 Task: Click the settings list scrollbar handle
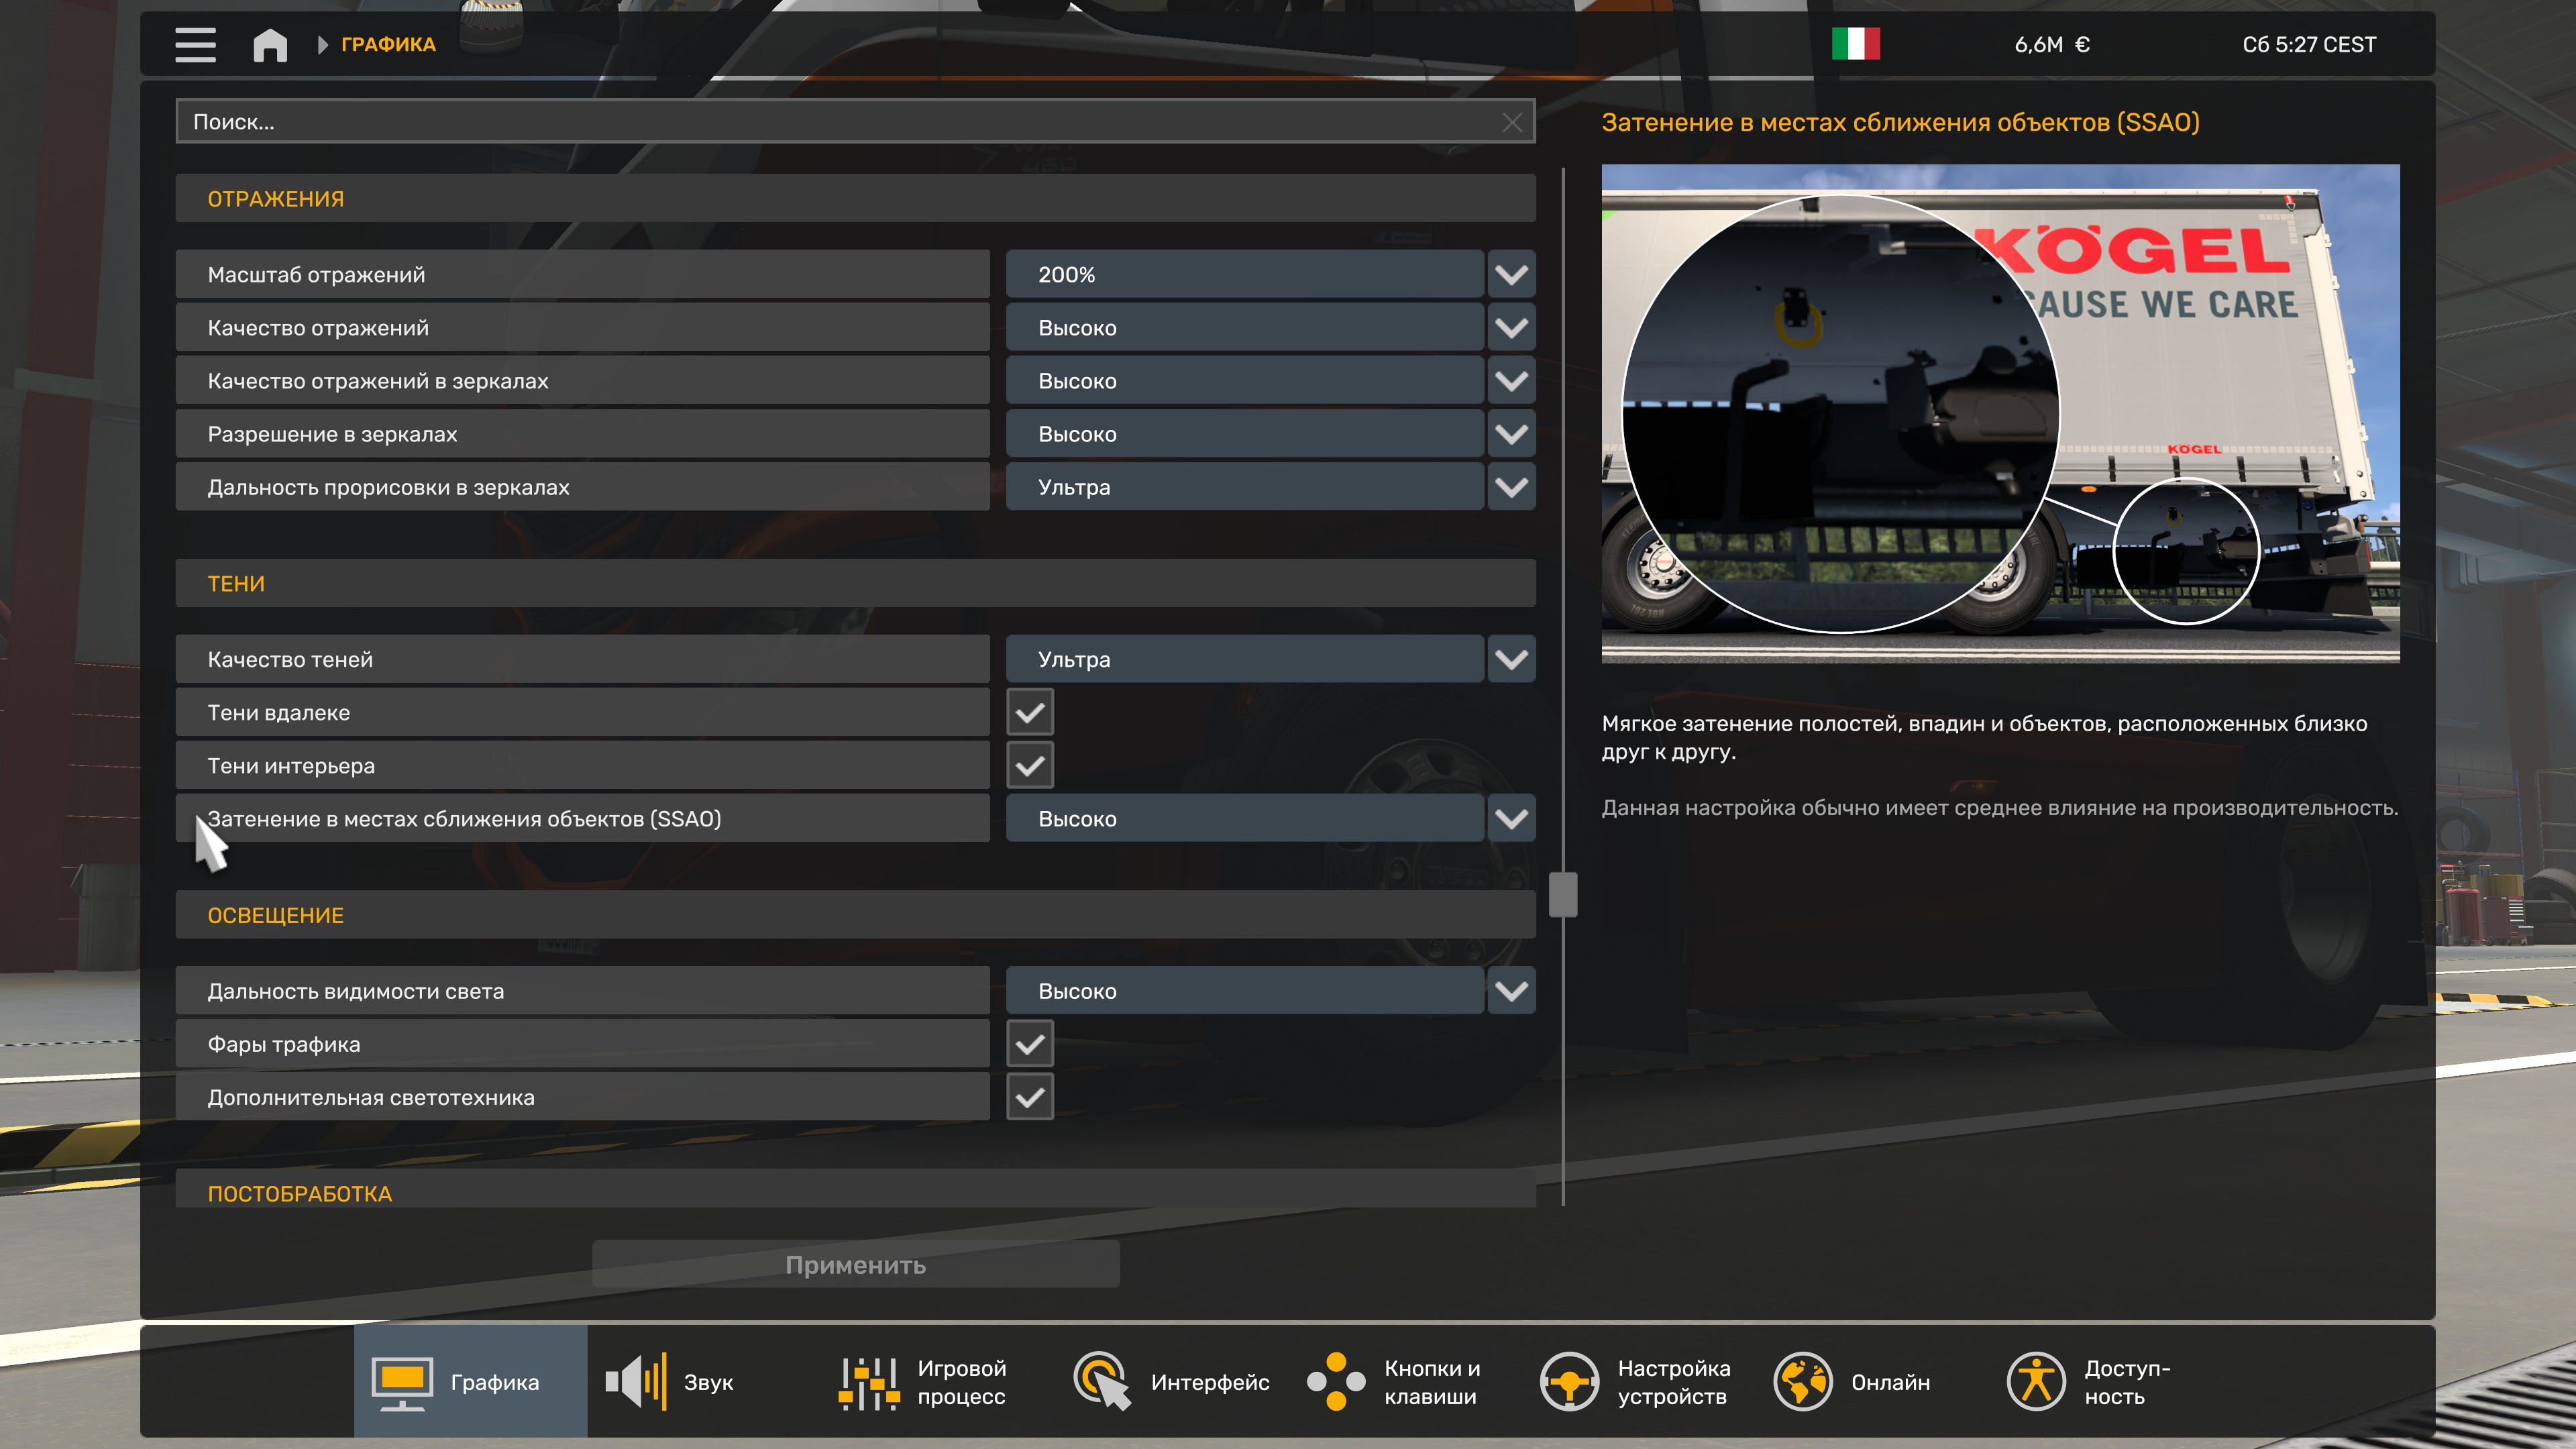coord(1562,894)
